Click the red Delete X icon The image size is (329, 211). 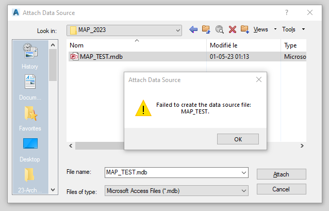(233, 29)
